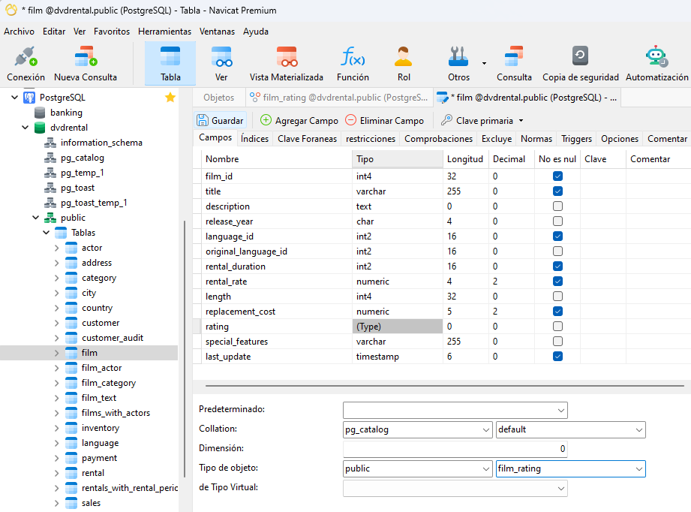Open the Herramientas menu

click(164, 32)
